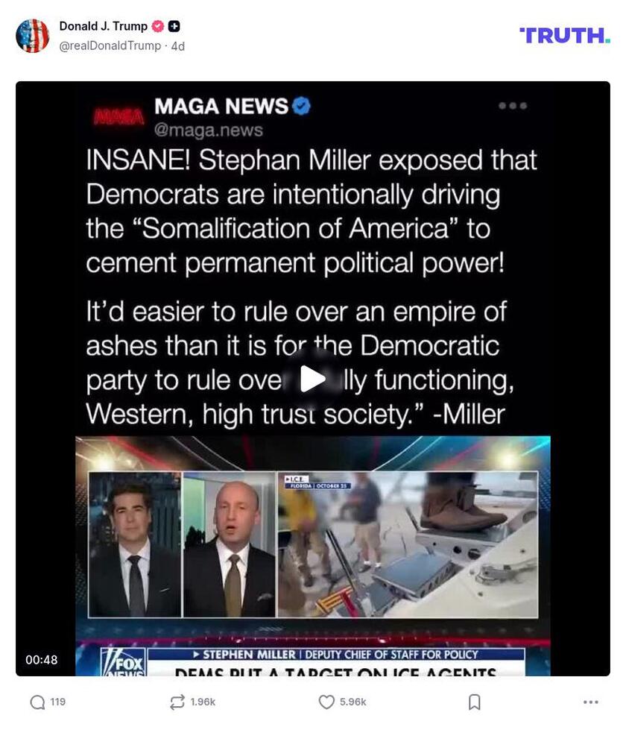626x730 pixels.
Task: Click the plus badge beside username
Action: pos(174,27)
